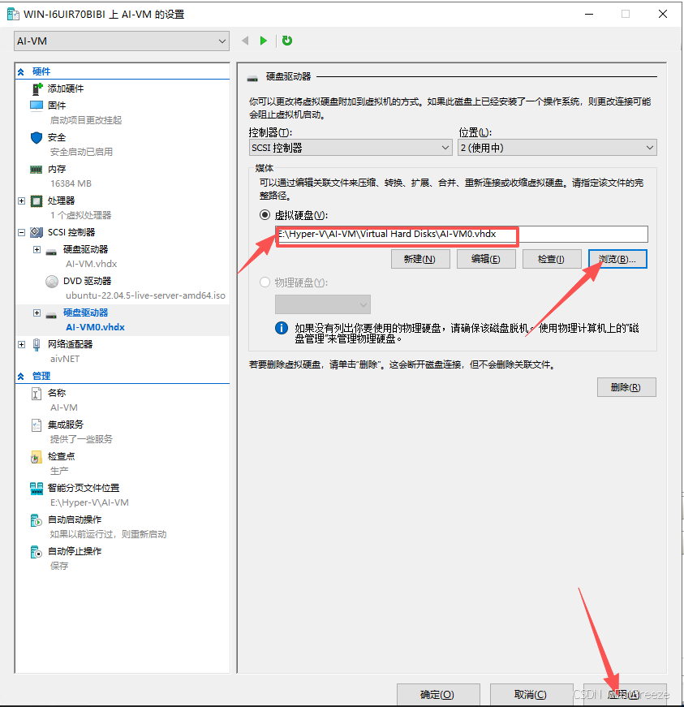Image resolution: width=684 pixels, height=707 pixels.
Task: Click the 新建(N) button
Action: point(420,259)
